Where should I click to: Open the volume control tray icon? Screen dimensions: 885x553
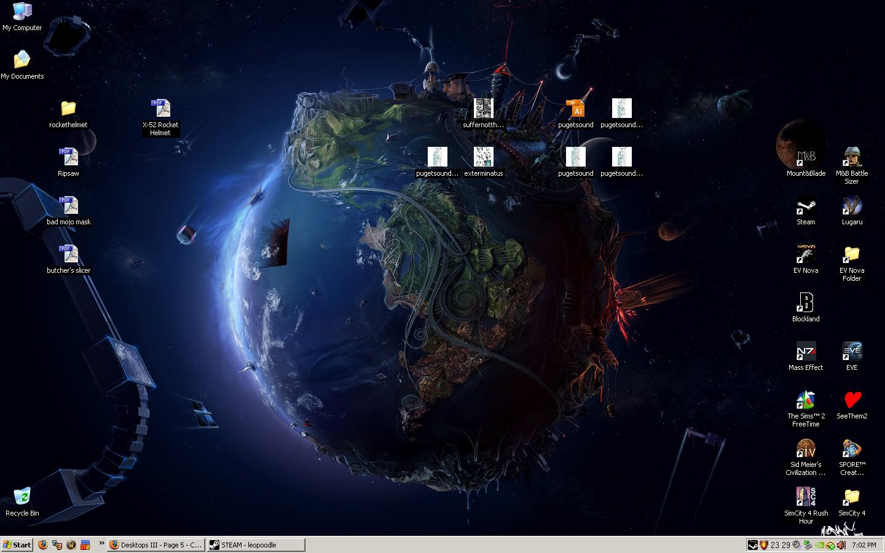coord(841,545)
